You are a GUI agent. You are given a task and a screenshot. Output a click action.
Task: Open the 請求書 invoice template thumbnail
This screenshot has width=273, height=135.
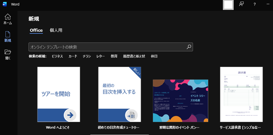pyautogui.click(x=241, y=94)
